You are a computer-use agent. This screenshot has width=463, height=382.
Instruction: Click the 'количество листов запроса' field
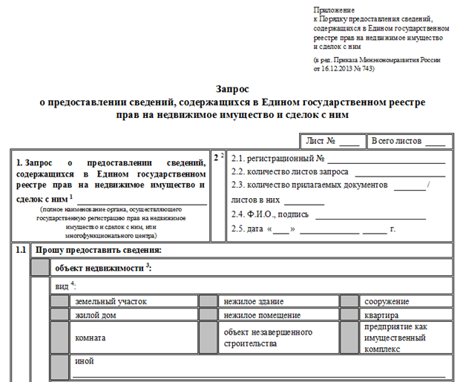pyautogui.click(x=400, y=174)
